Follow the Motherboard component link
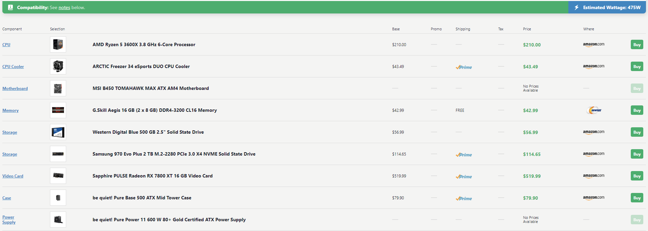 point(15,89)
